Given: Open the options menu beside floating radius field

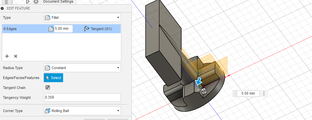Looking at the screenshot, I should click(264, 93).
